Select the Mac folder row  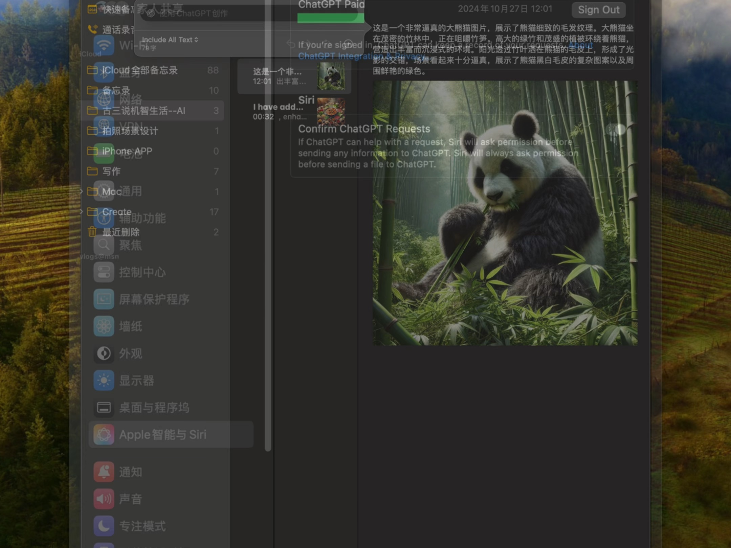tap(153, 192)
